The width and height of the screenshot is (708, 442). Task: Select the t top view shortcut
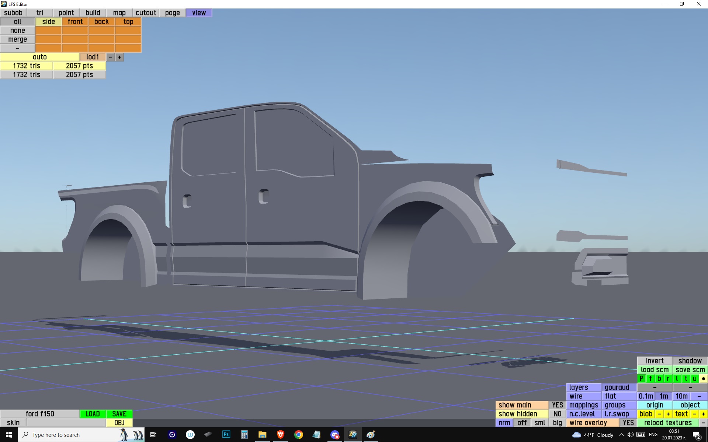point(686,379)
